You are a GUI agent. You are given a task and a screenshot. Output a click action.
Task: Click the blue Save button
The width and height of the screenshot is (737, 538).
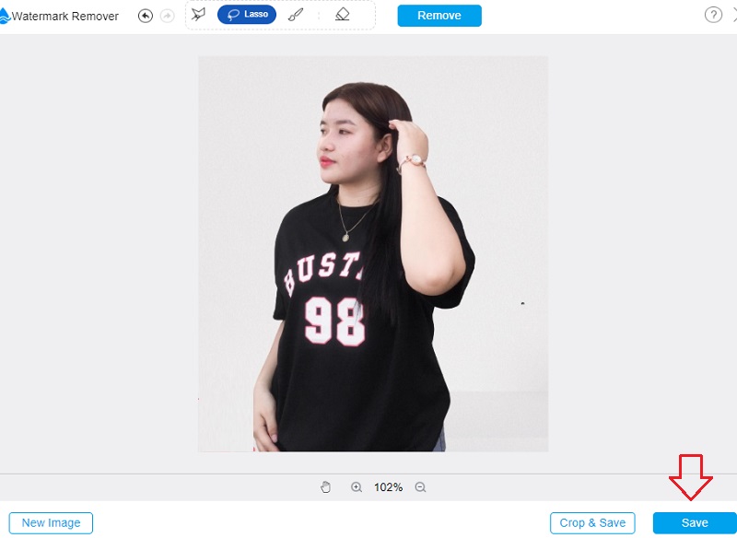695,523
